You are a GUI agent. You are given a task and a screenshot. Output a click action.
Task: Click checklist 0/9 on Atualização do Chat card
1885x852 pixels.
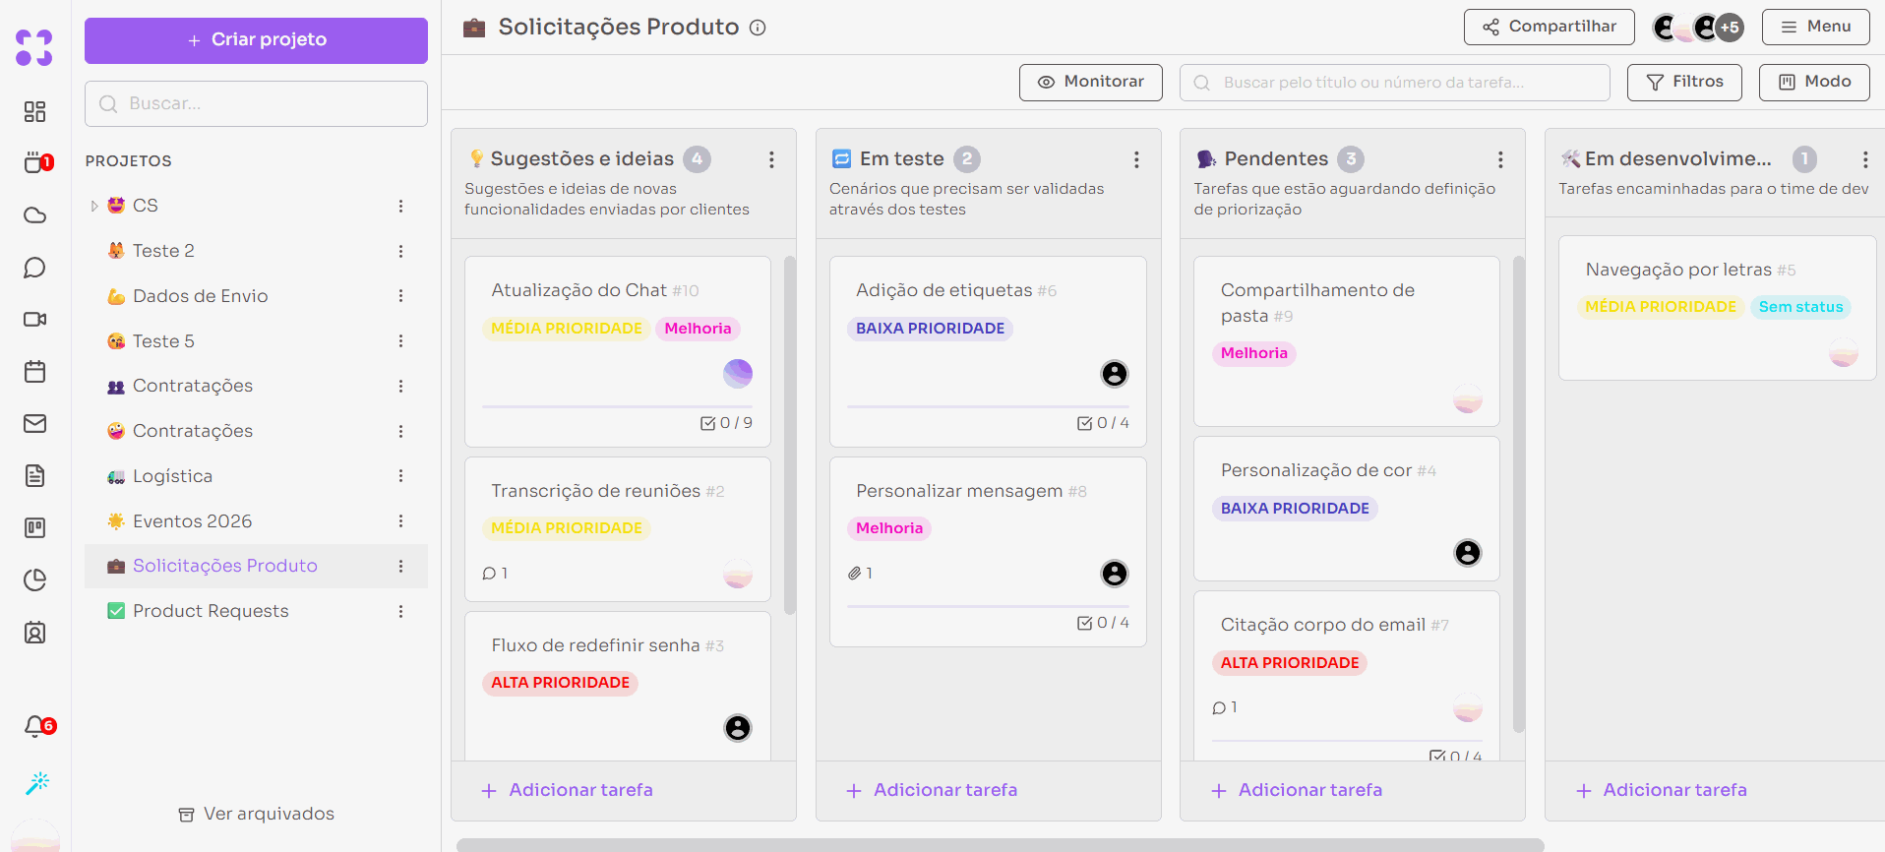coord(726,423)
